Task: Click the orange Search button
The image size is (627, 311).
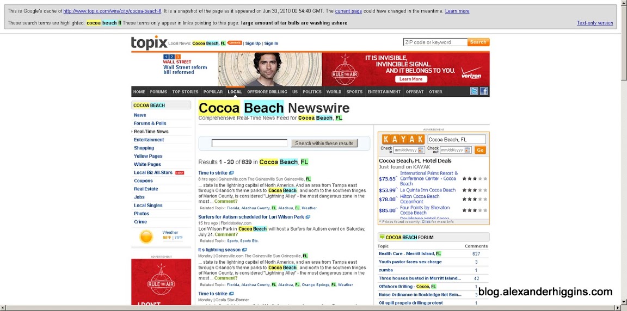Action: [x=478, y=42]
